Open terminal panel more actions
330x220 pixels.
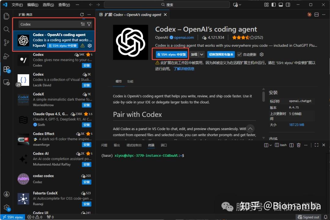[x=306, y=145]
